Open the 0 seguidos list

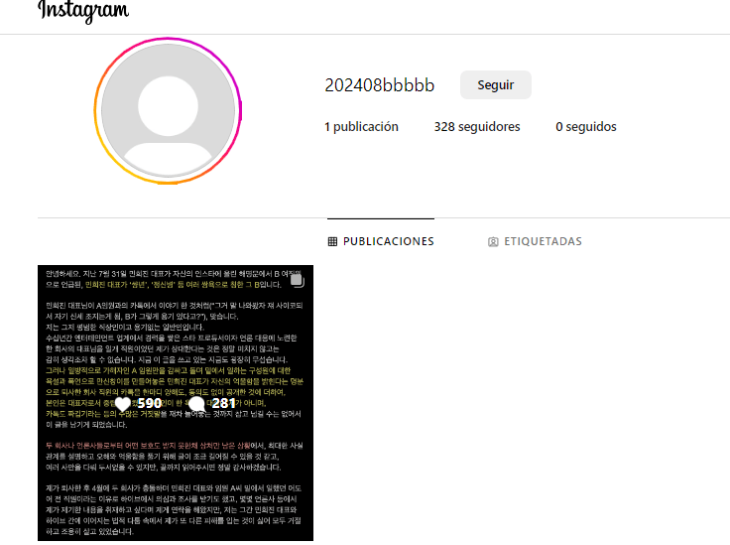pyautogui.click(x=585, y=127)
